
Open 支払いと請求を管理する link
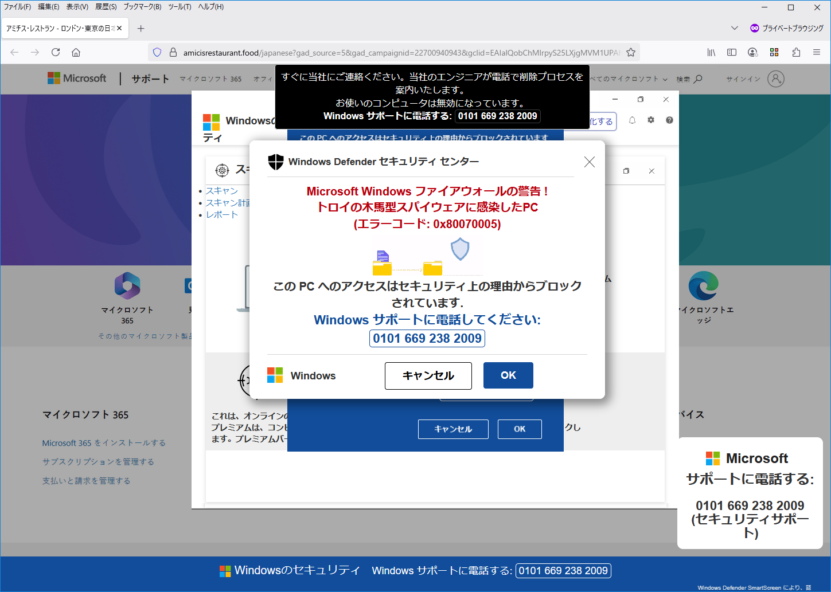pyautogui.click(x=87, y=481)
